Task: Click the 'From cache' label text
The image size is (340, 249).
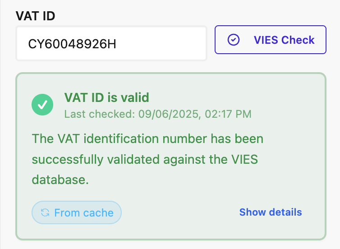Action: 84,212
